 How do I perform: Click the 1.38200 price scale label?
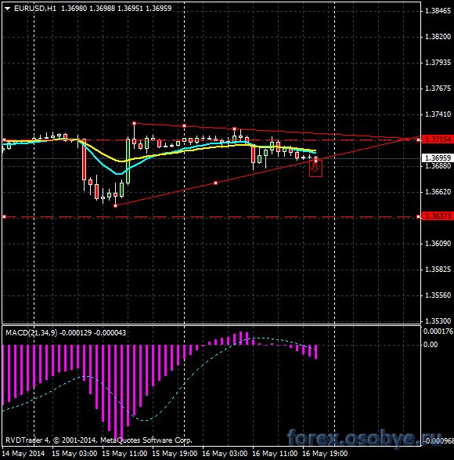[438, 37]
